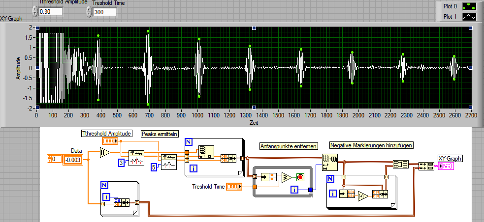Select the Build Array node after the right loop
This screenshot has height=222, width=484.
401,164
